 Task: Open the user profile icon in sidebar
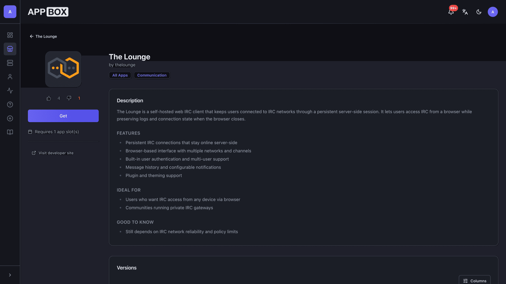click(10, 77)
